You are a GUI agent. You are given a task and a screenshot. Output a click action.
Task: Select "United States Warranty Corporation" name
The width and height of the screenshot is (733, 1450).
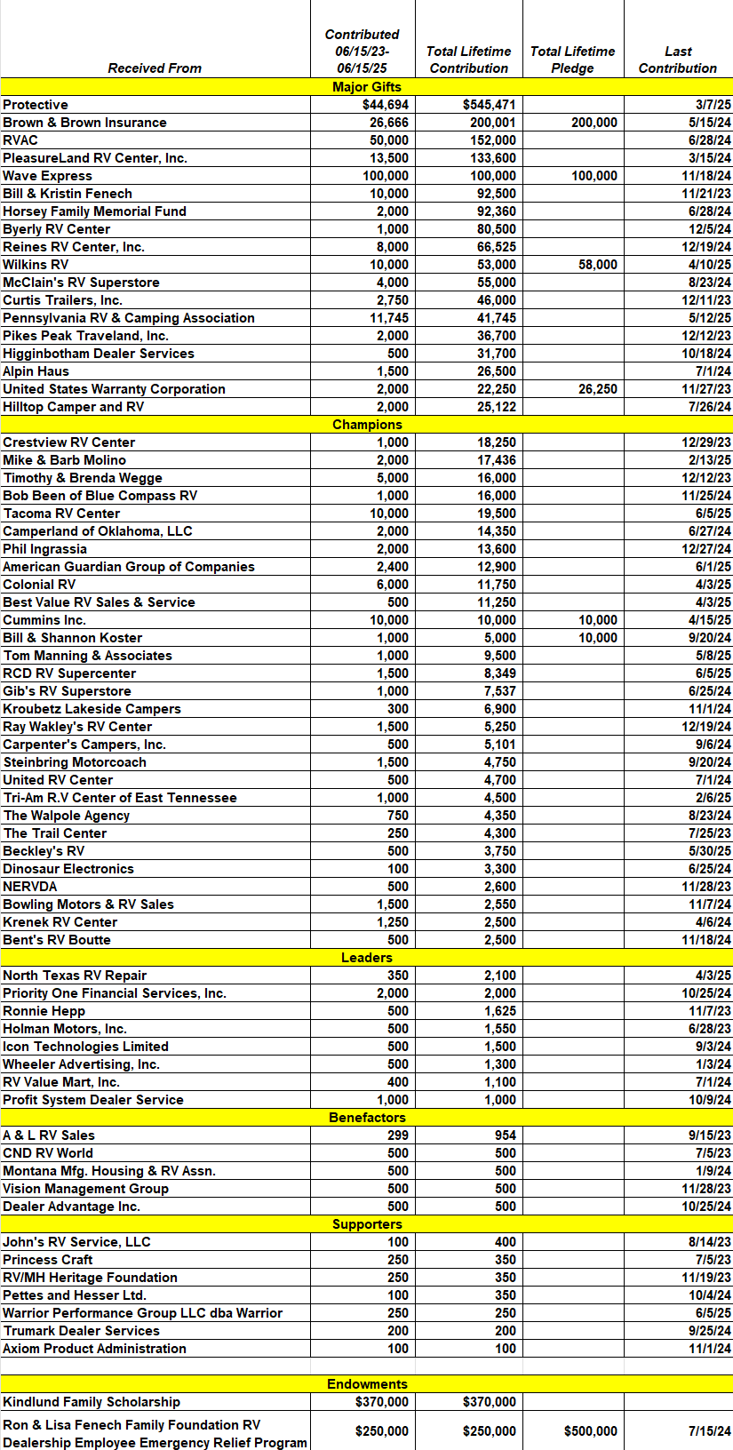[114, 389]
